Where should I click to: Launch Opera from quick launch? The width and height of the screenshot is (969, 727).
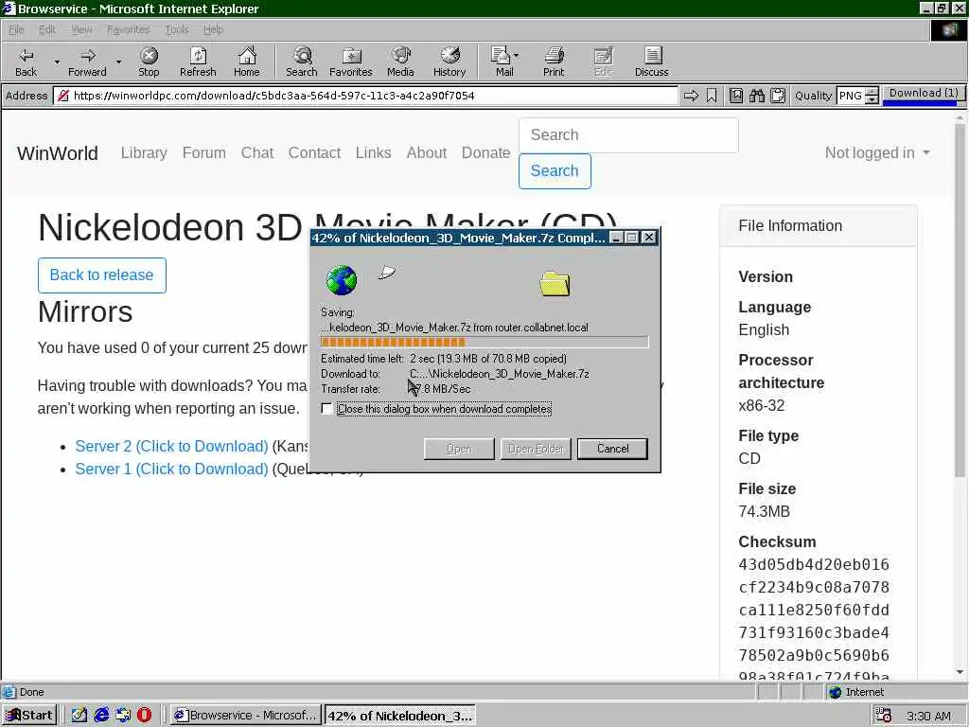(x=144, y=716)
